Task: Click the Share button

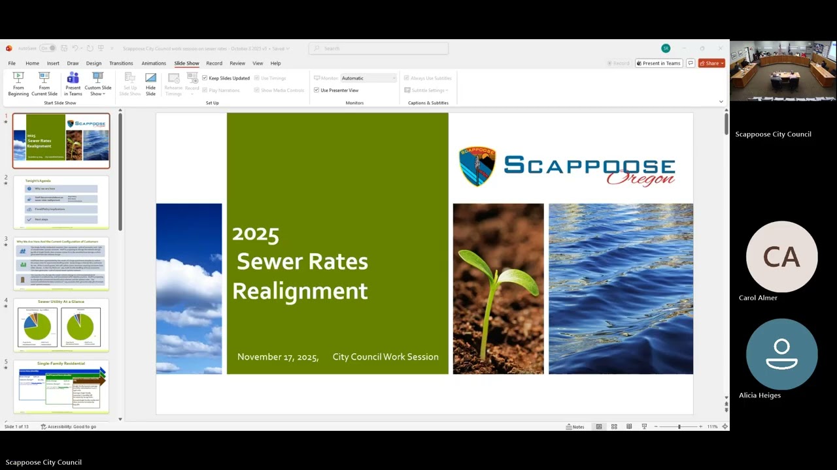Action: pos(711,63)
